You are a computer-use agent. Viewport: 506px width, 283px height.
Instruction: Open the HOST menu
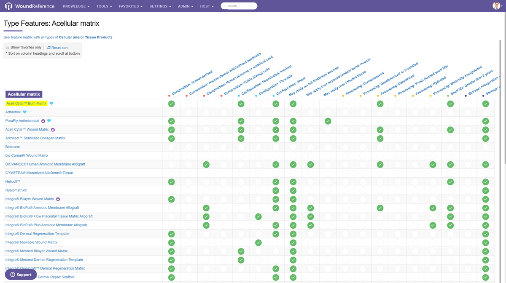click(x=206, y=6)
